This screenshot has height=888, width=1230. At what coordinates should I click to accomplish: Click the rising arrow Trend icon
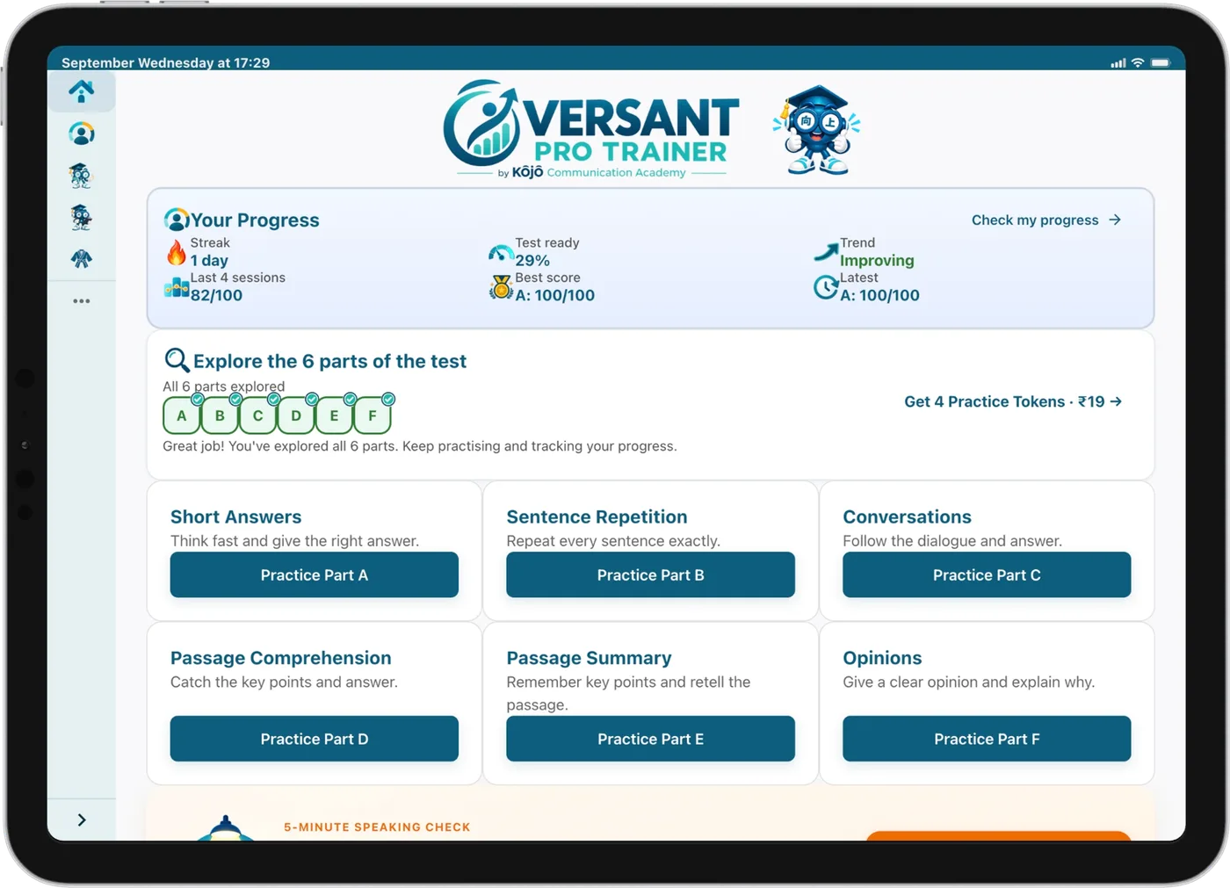point(826,253)
